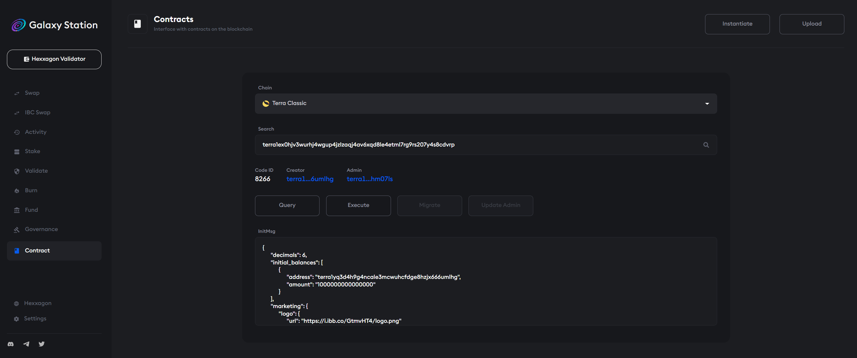Navigate to the Stake section

click(x=32, y=151)
